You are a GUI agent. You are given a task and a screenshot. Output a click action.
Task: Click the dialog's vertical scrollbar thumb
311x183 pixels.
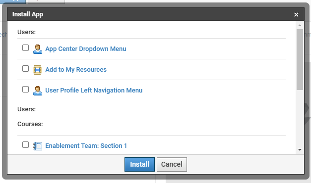click(300, 60)
